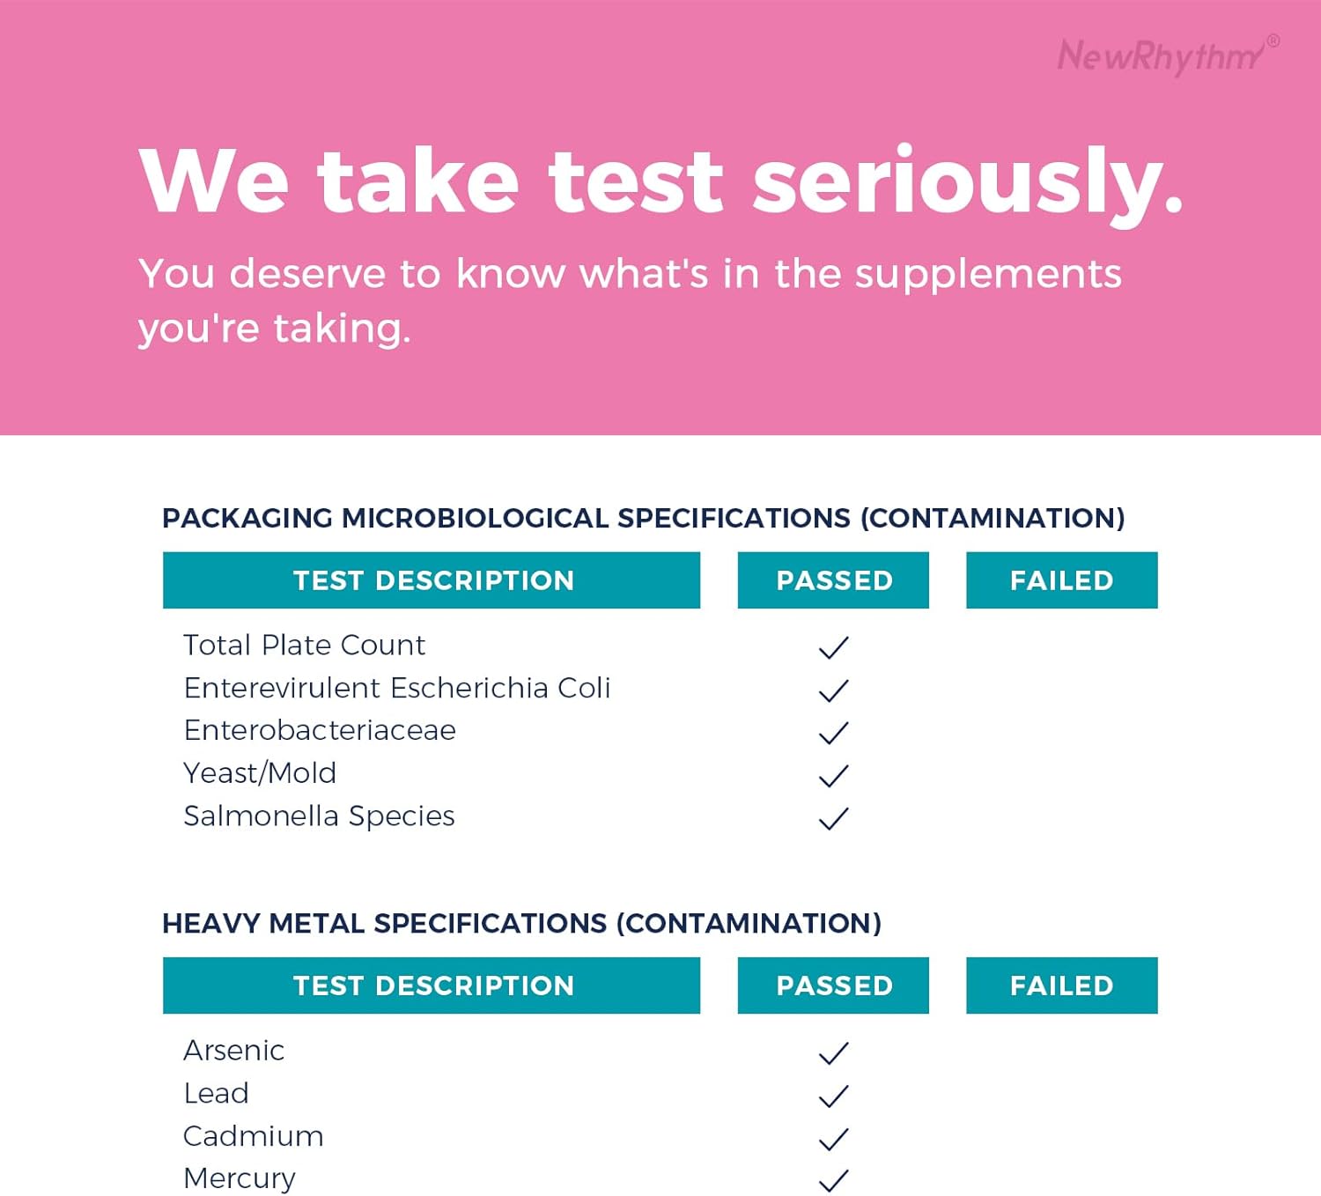Click the Salmonella Species row label

319,816
